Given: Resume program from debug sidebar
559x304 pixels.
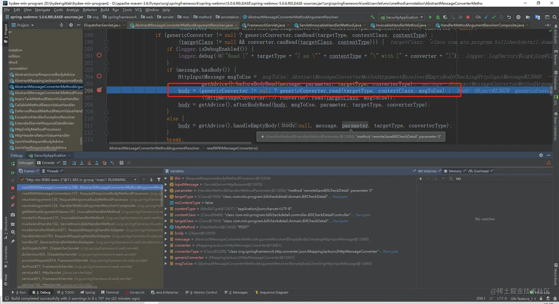Looking at the screenshot, I should tap(13, 172).
